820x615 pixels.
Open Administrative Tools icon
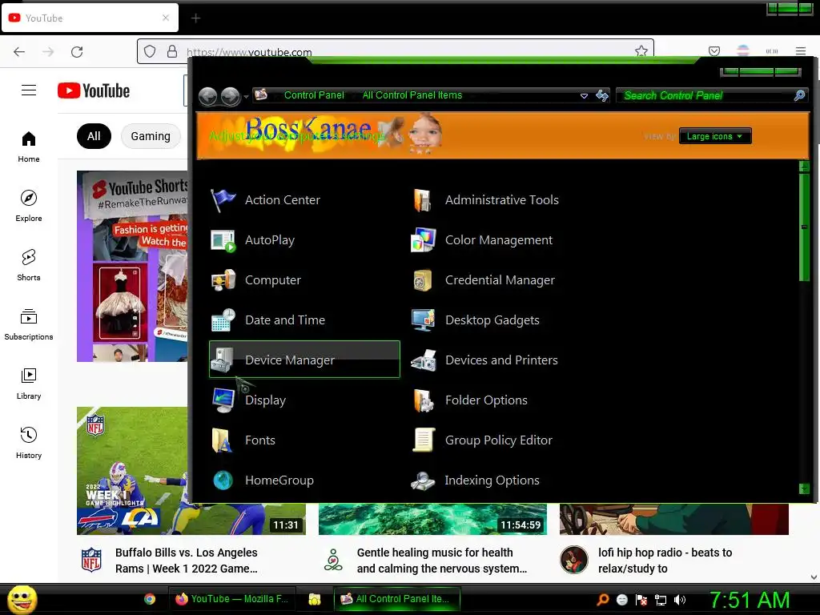point(423,200)
